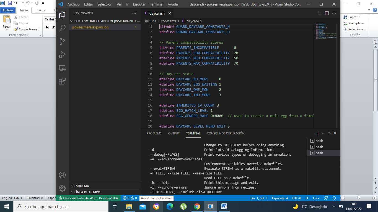Open the Search view icon
Screen dimensions: 378x212
click(62, 28)
